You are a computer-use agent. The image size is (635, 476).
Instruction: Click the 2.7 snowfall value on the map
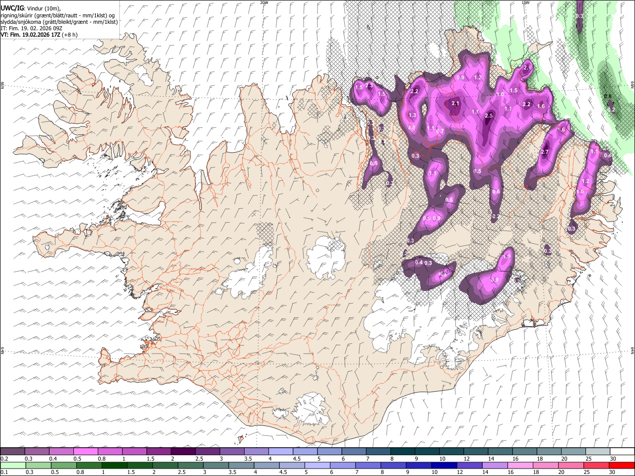coord(545,152)
